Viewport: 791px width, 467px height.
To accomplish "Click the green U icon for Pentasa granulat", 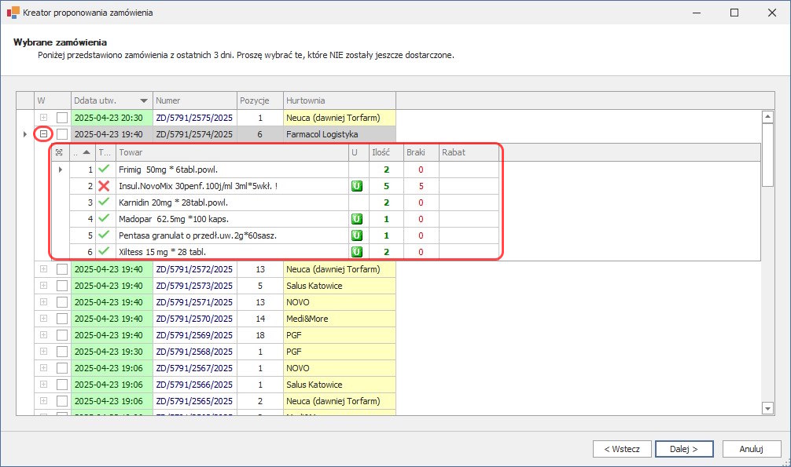I will [356, 235].
